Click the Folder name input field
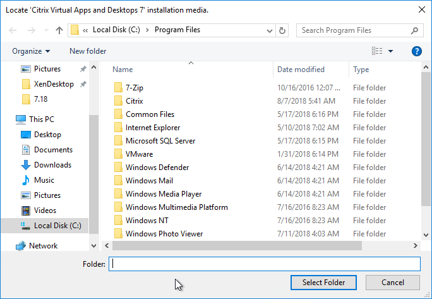 coord(265,264)
